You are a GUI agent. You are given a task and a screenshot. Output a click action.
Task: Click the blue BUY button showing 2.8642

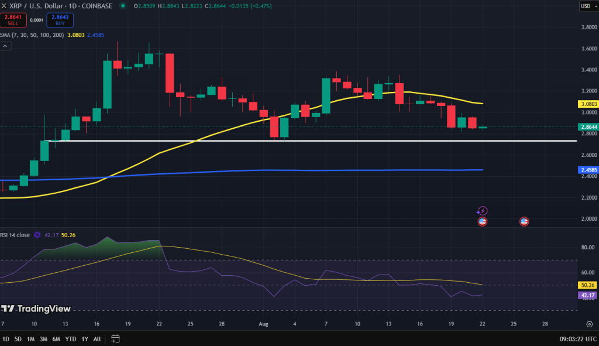(x=60, y=19)
